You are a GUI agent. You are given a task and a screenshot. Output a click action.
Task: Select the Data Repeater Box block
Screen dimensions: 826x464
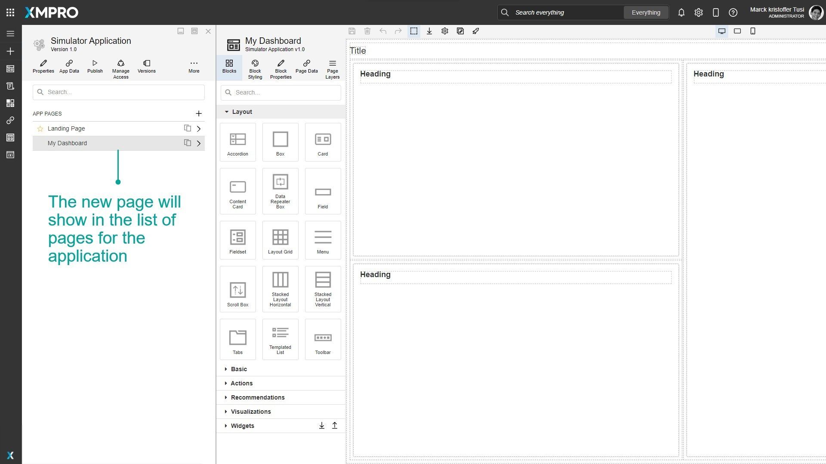[x=280, y=191]
